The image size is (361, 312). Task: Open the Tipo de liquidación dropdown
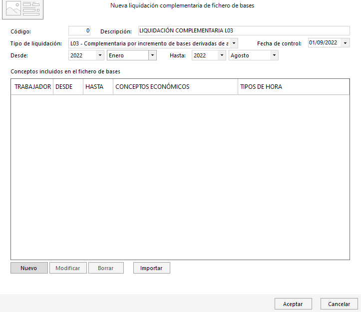pos(234,43)
